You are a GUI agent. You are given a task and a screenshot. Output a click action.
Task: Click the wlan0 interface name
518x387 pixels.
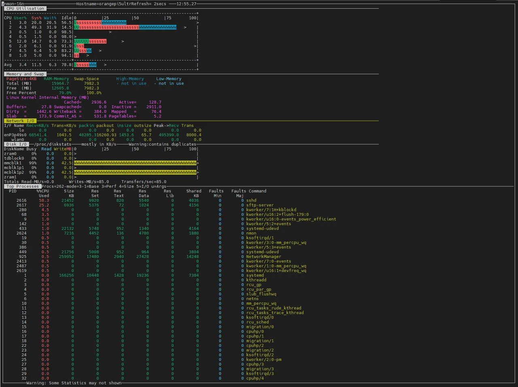[x=18, y=140]
